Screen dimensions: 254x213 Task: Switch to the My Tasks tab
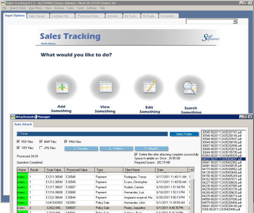pos(132,16)
